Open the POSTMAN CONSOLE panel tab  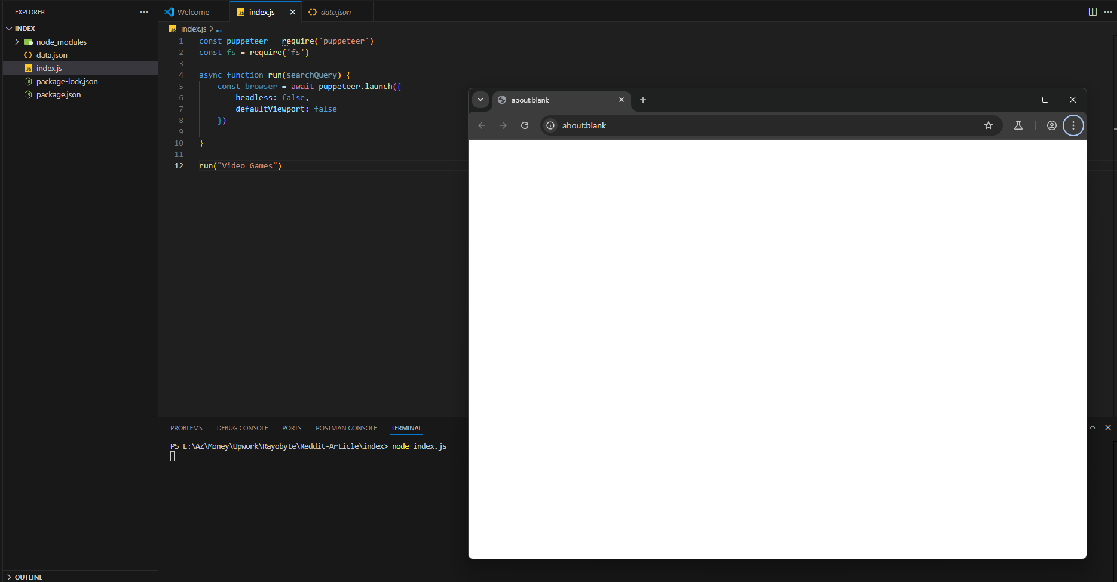[x=346, y=427]
